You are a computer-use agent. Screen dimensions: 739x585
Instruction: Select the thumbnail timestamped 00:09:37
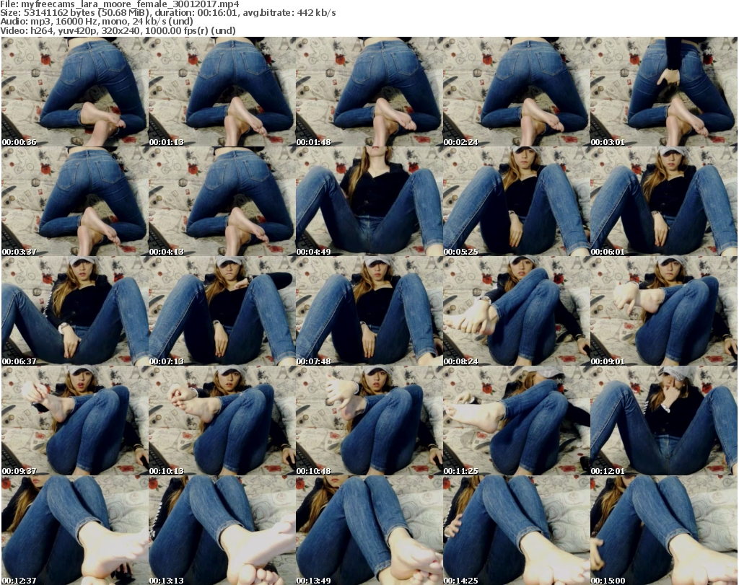pyautogui.click(x=74, y=421)
